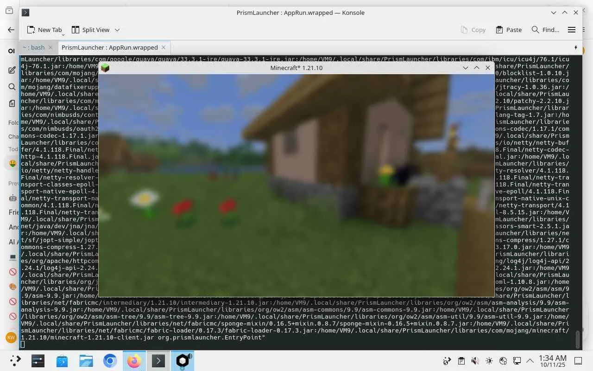Click the back arrow in the background window
Image resolution: width=593 pixels, height=371 pixels.
(x=11, y=30)
